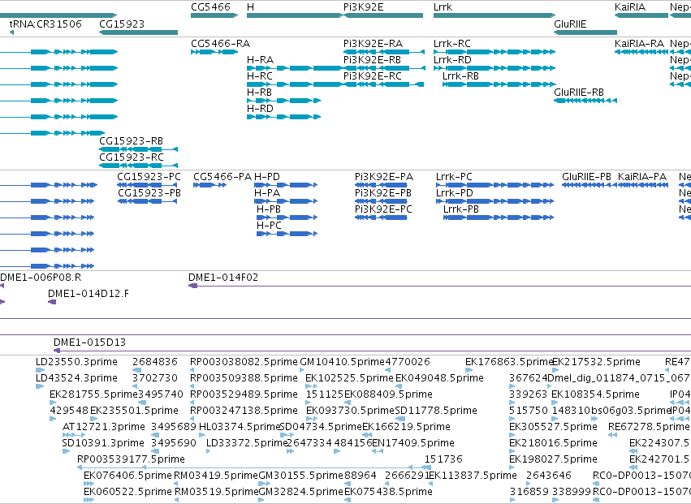
Task: Click coding sequence Pi3K92E-PB
Action: tap(381, 201)
